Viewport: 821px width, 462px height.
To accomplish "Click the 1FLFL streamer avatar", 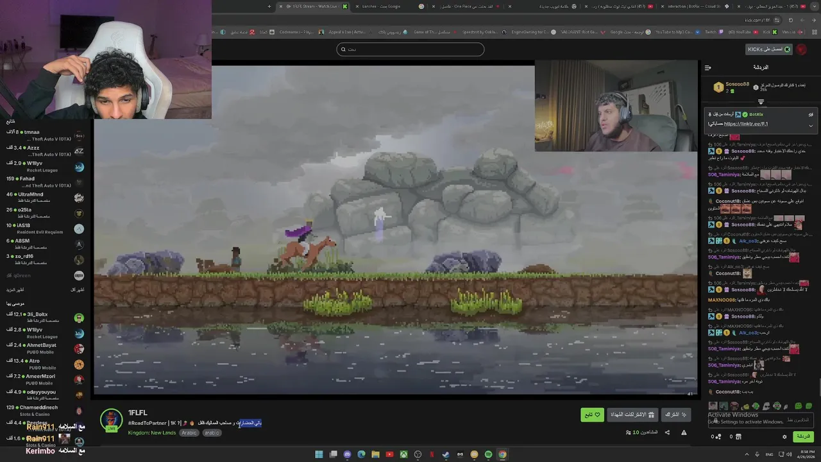I will (111, 420).
